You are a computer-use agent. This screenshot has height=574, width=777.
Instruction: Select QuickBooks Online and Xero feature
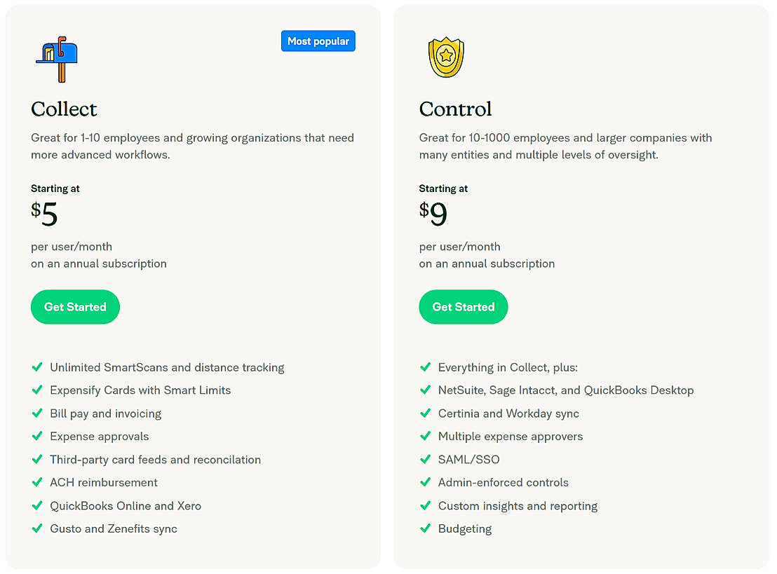[126, 505]
